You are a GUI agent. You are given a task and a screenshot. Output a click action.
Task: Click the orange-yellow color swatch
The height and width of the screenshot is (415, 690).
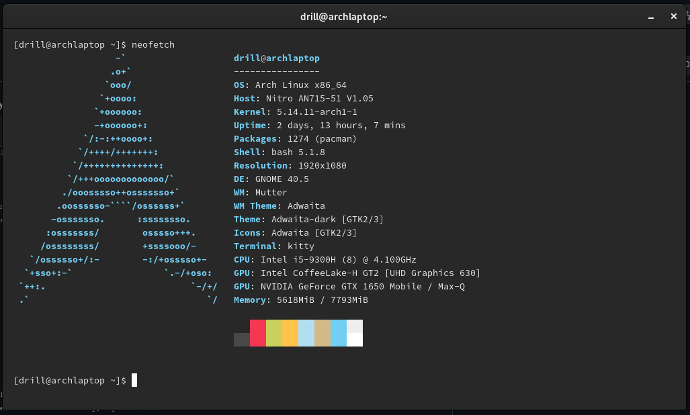coord(290,333)
